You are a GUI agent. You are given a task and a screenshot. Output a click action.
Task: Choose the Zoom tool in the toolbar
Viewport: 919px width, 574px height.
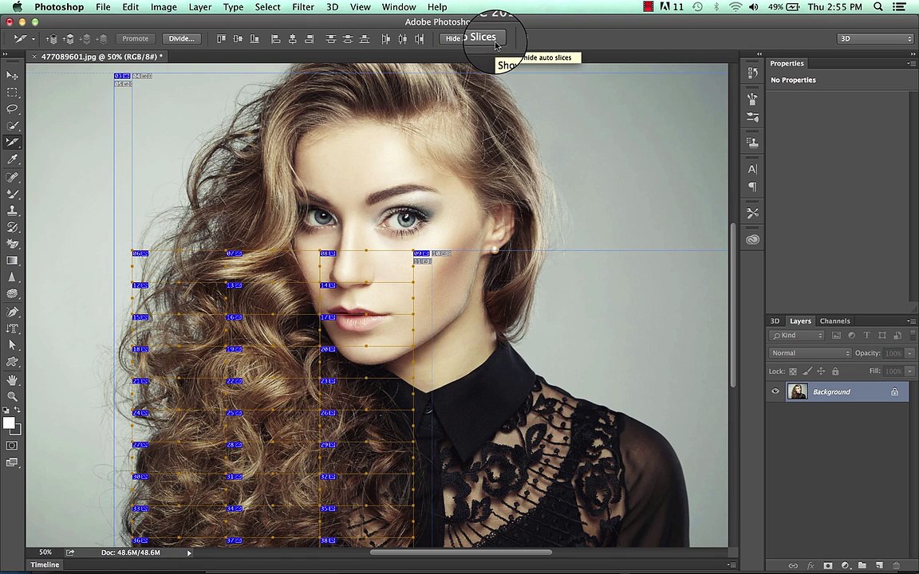(12, 396)
